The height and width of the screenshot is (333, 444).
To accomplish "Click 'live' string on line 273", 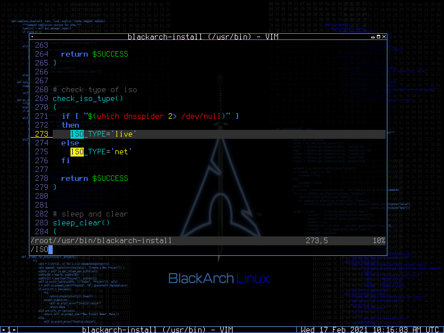I will [123, 134].
